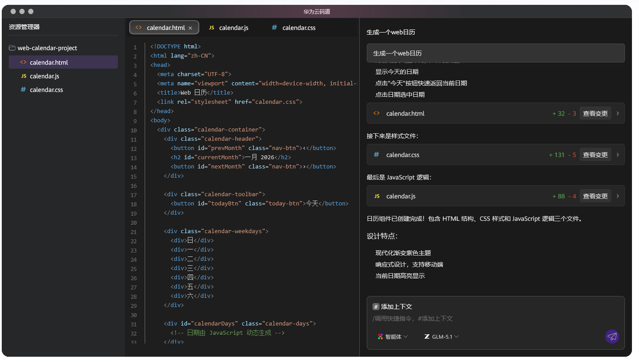Click 查看变更 for calendar.html
Screen dimensions: 639x362
pyautogui.click(x=595, y=113)
